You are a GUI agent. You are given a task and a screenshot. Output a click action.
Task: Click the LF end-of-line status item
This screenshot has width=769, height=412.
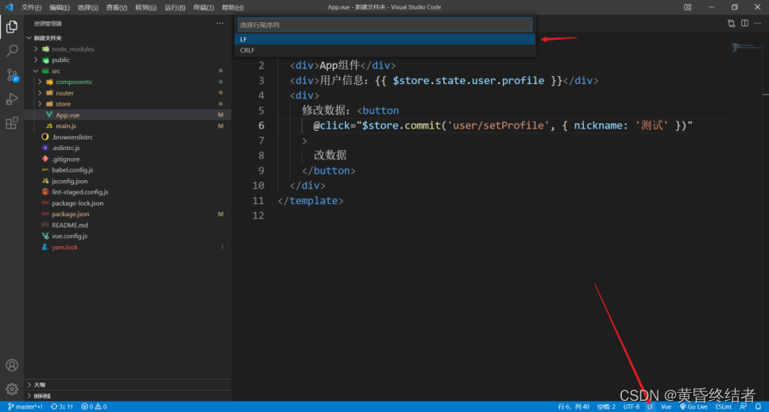tap(650, 406)
